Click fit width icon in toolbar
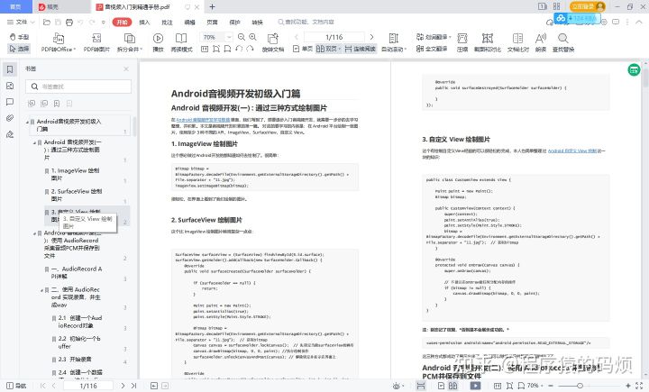The width and height of the screenshot is (649, 392). pyautogui.click(x=227, y=49)
